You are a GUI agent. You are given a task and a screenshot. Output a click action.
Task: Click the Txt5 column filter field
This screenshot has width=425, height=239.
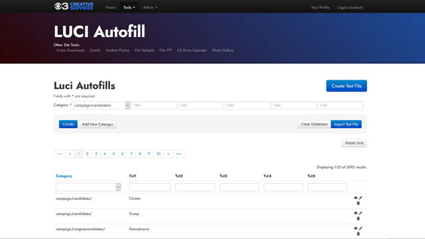click(327, 187)
